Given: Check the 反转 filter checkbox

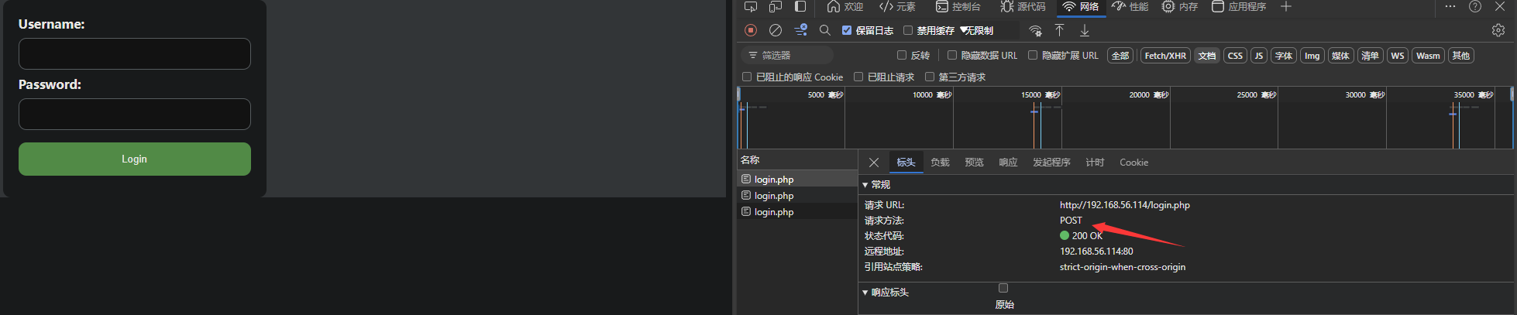Looking at the screenshot, I should [x=902, y=55].
